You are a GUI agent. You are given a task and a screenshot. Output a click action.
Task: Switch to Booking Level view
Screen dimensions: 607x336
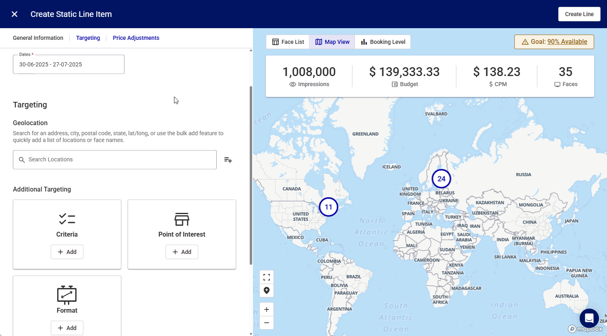point(383,42)
